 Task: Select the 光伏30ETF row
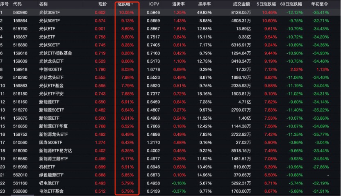click(49, 13)
